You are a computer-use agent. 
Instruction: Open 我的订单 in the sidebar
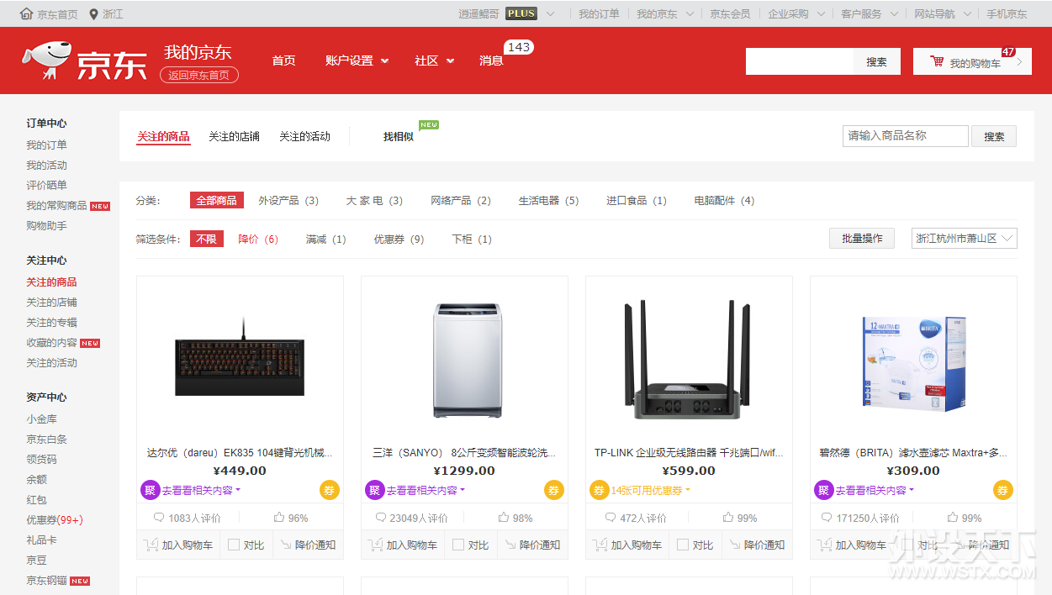(46, 145)
